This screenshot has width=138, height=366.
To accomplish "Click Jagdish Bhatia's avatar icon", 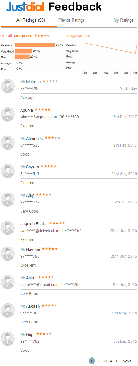I will 8,228.
